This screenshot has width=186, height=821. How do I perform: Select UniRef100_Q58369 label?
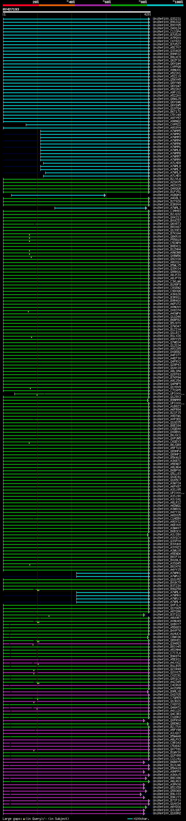pyautogui.click(x=167, y=791)
